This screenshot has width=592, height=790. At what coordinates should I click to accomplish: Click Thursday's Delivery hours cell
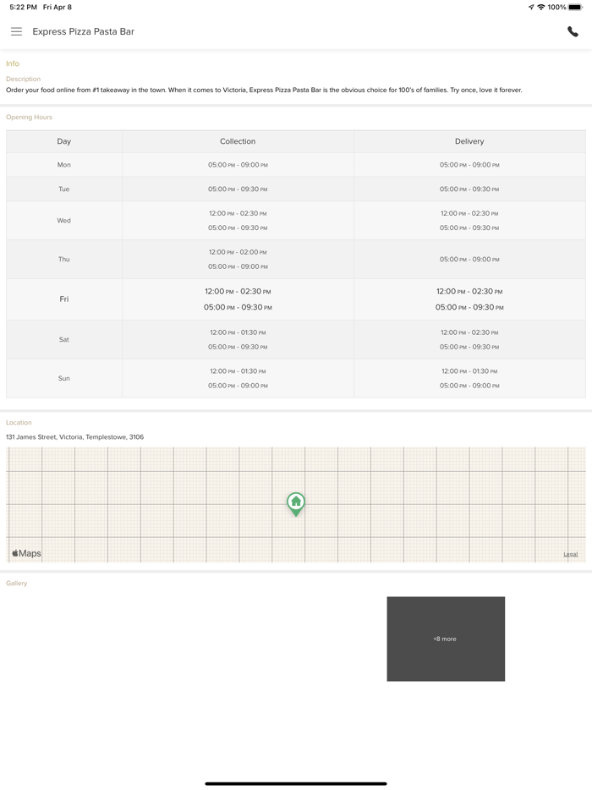pos(469,259)
